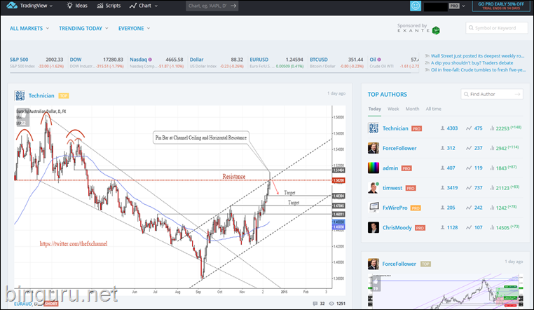Image resolution: width=534 pixels, height=310 pixels.
Task: Open admin author profile
Action: tap(390, 168)
